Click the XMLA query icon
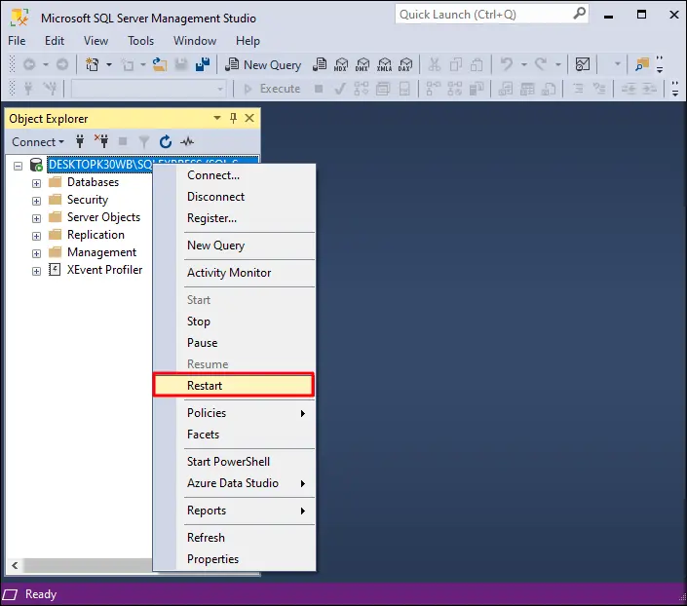 click(384, 65)
